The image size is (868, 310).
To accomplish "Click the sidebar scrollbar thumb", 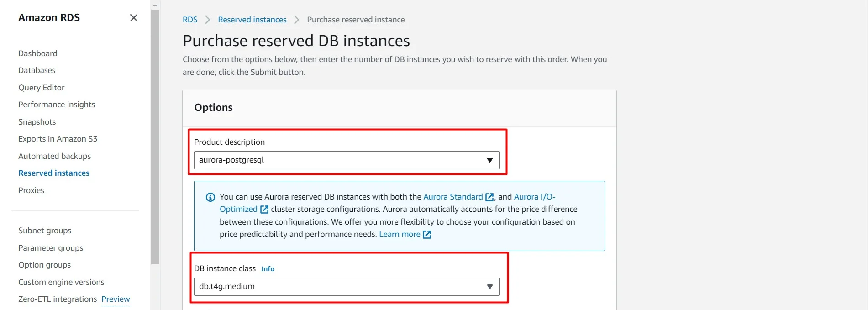I will [x=155, y=137].
